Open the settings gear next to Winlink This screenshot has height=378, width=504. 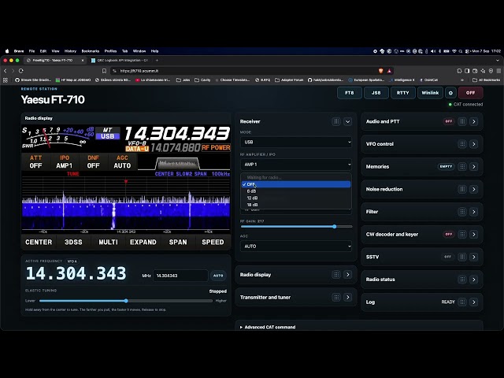coord(450,93)
